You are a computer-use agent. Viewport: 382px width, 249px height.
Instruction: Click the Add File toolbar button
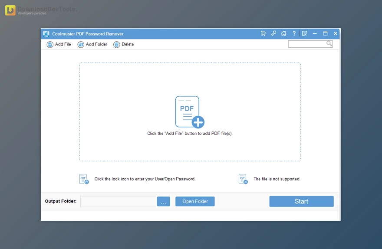coord(59,44)
